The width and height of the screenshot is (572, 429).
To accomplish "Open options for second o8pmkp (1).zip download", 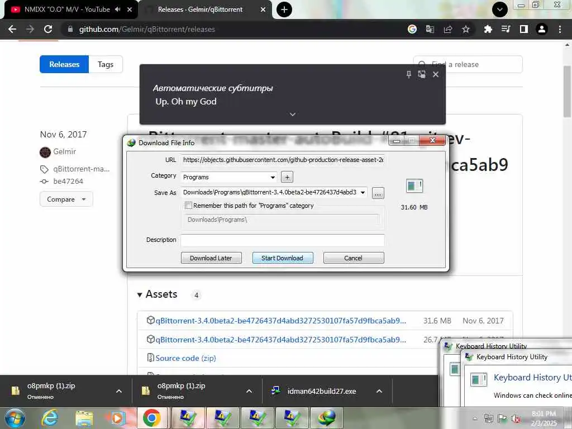I will [x=249, y=391].
